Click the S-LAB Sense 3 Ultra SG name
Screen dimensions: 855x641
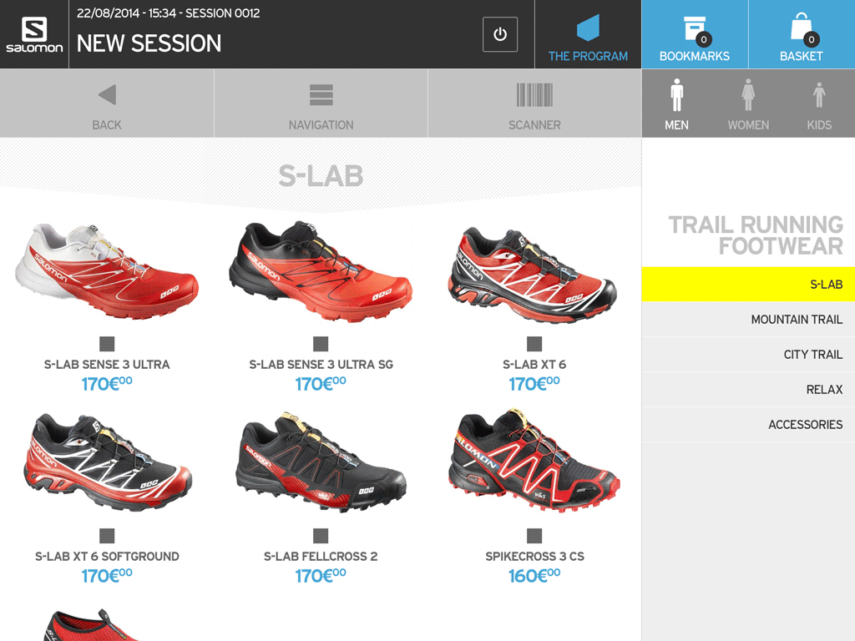pos(321,365)
